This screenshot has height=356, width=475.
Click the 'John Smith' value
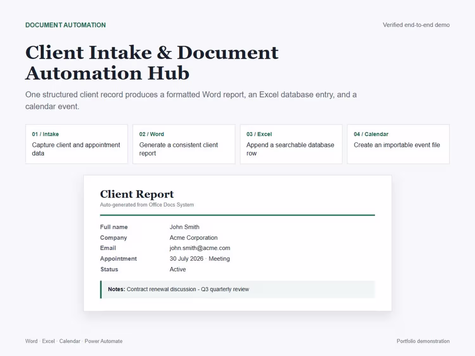click(x=185, y=227)
